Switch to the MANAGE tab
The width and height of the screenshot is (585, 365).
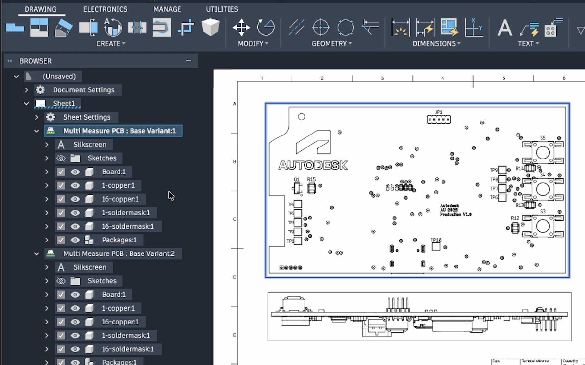pos(167,9)
